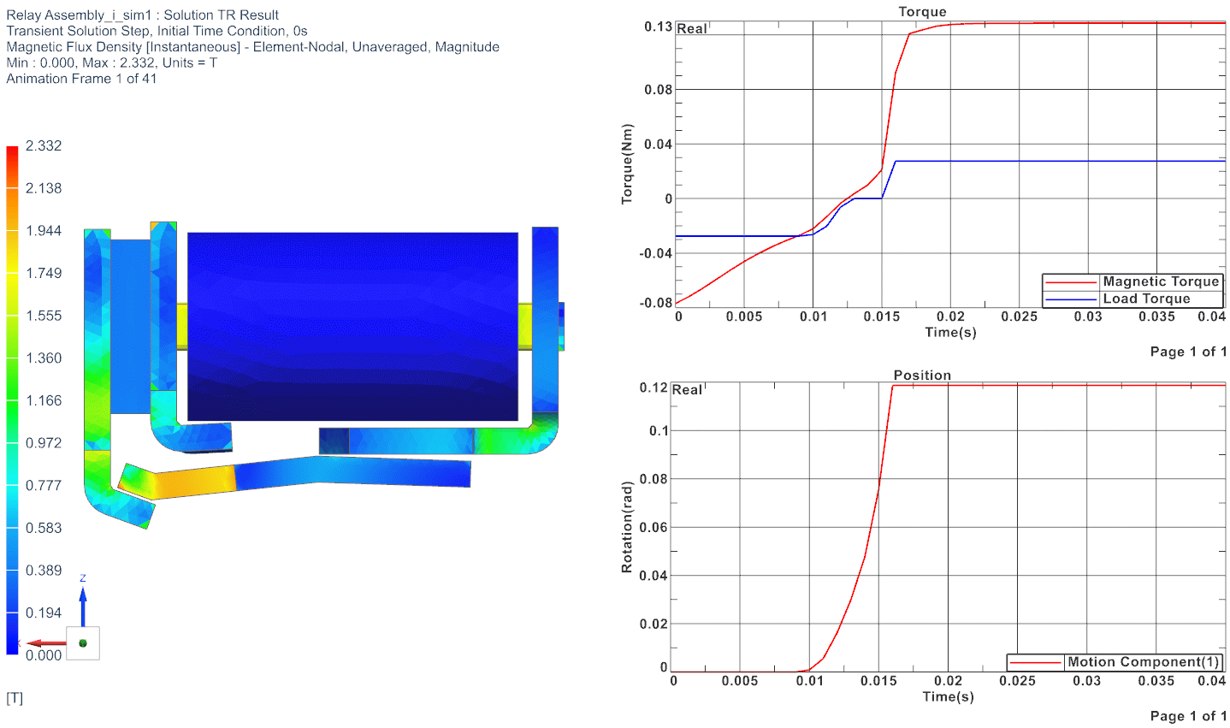Pick the orange high-flux region on the armature
Image resolution: width=1230 pixels, height=728 pixels.
click(x=192, y=482)
